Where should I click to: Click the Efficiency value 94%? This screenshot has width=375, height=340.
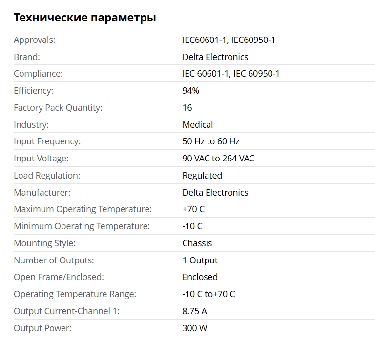(190, 91)
